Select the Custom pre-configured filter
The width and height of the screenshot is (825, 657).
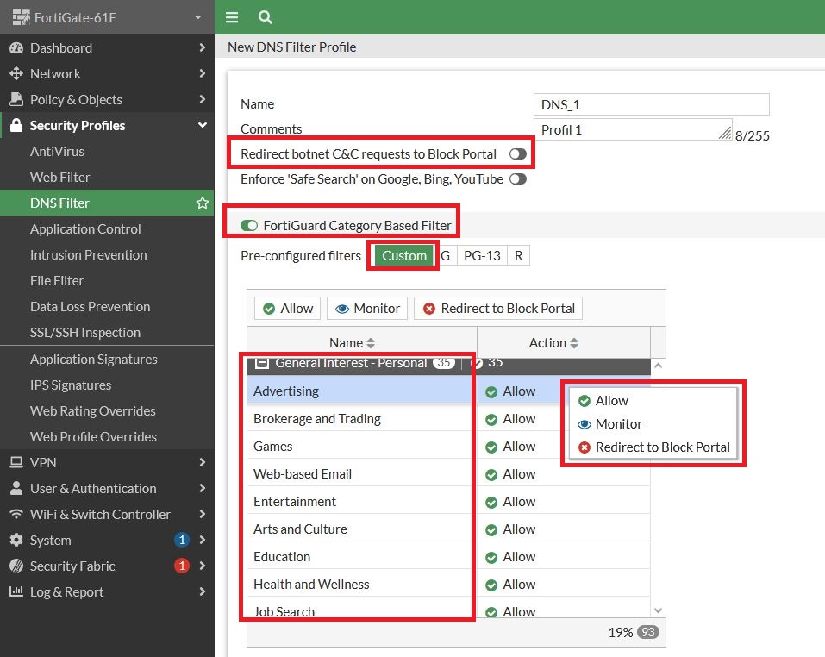click(404, 256)
